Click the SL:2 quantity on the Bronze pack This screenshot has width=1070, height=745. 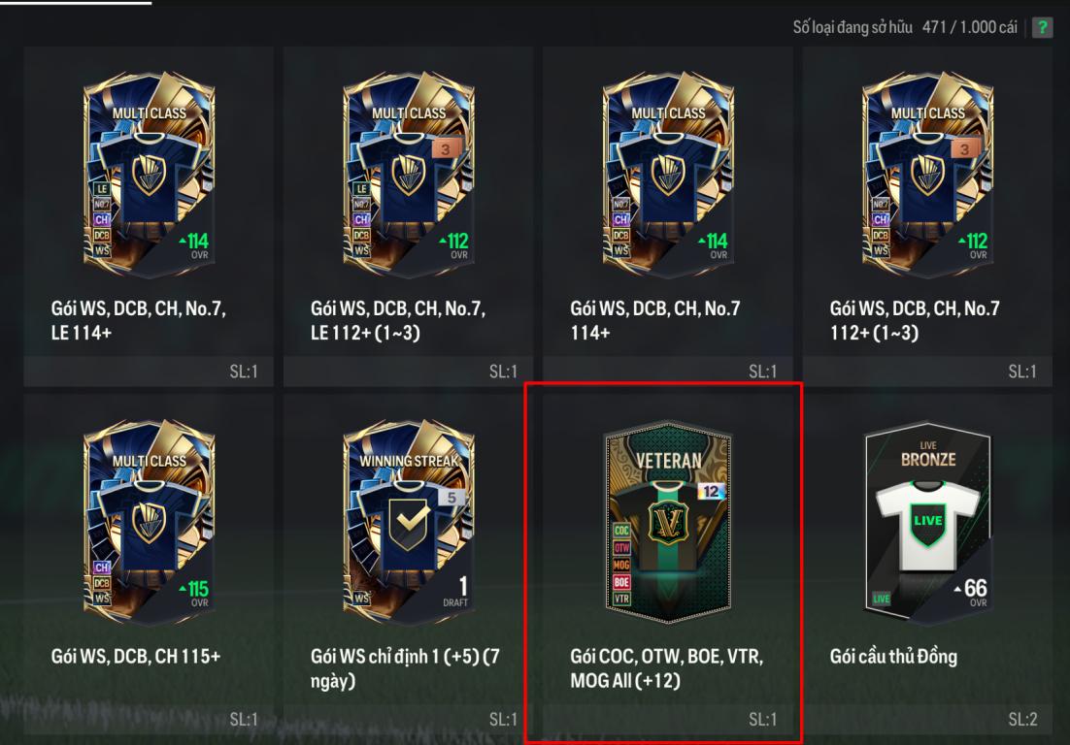[x=1022, y=719]
